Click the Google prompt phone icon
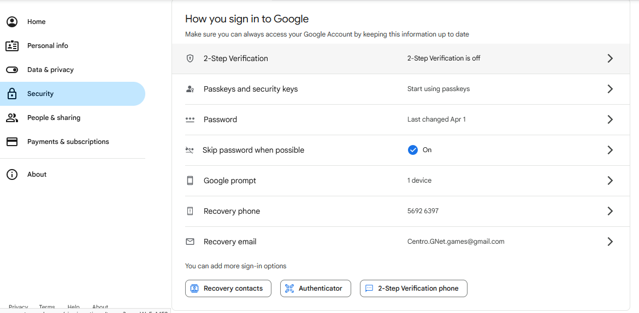 tap(190, 180)
